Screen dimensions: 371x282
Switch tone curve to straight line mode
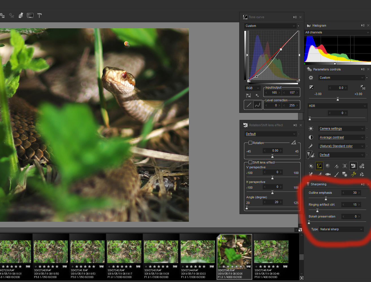249,105
